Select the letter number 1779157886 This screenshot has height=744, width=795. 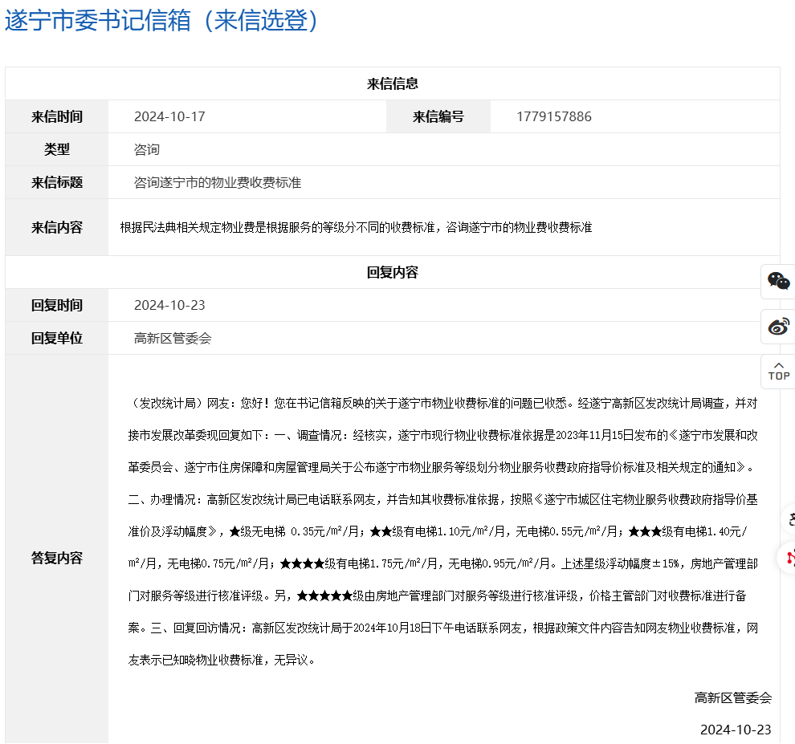[553, 116]
